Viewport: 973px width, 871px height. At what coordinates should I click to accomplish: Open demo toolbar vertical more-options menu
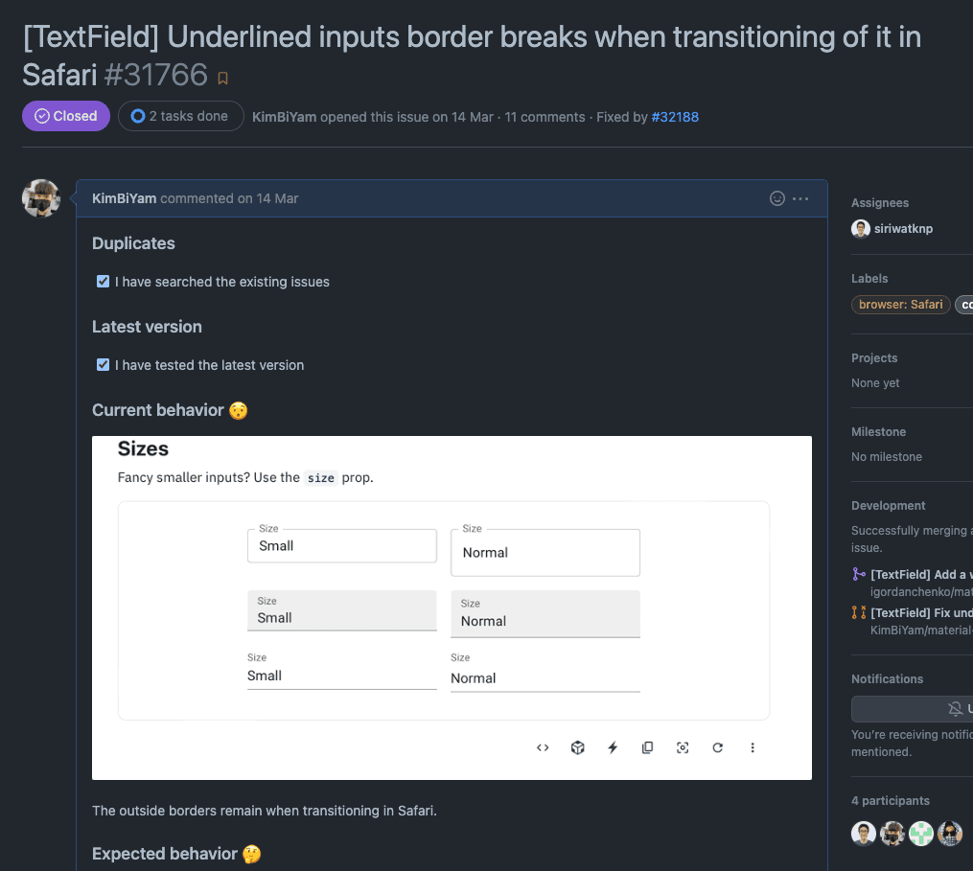pyautogui.click(x=753, y=747)
